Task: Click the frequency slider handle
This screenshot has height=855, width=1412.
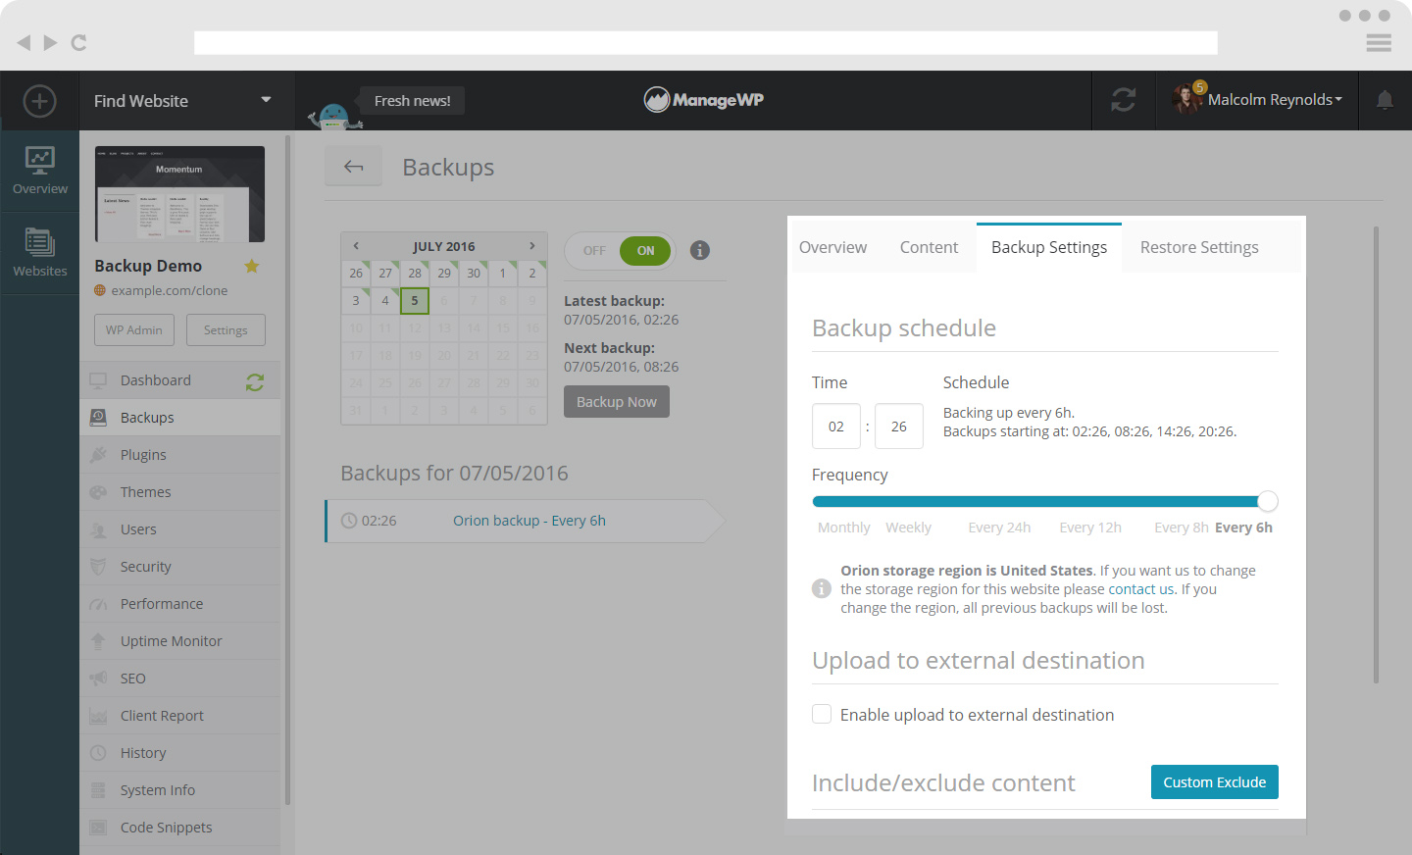Action: [1268, 501]
